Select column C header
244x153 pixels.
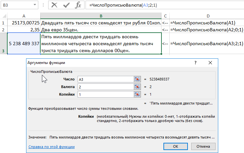point(165,16)
